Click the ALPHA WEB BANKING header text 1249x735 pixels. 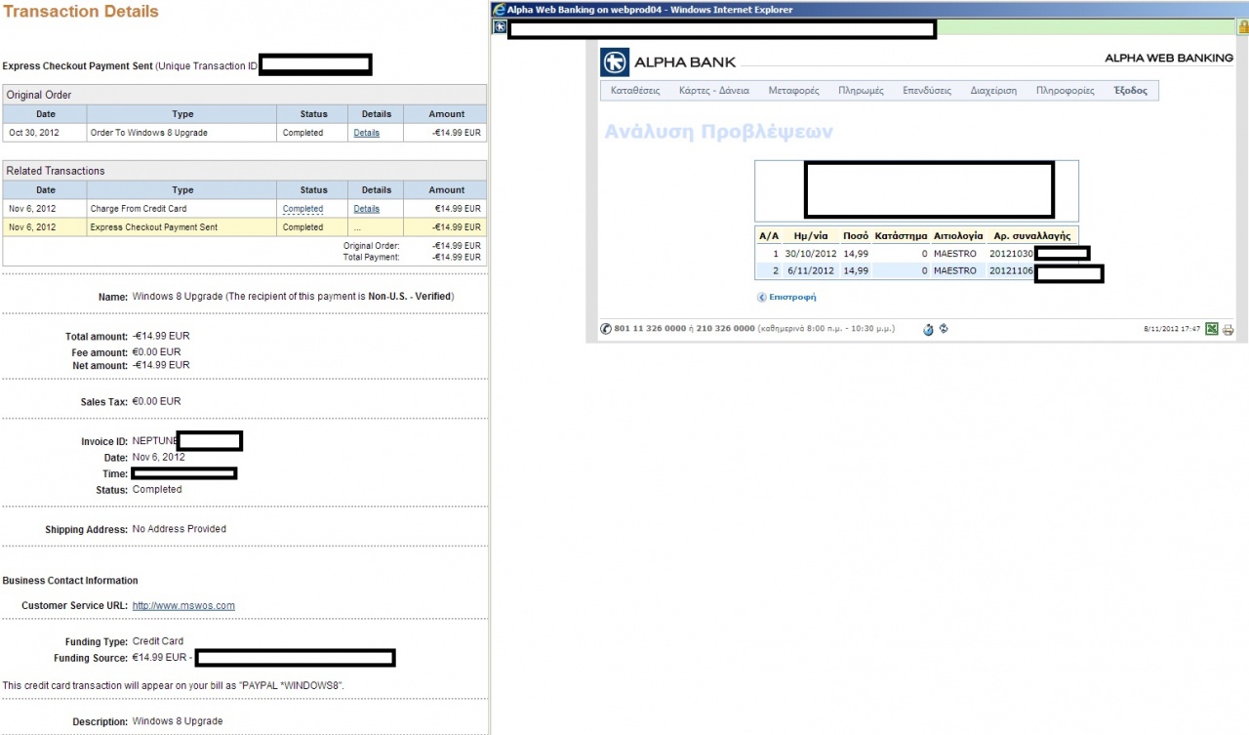[1169, 58]
